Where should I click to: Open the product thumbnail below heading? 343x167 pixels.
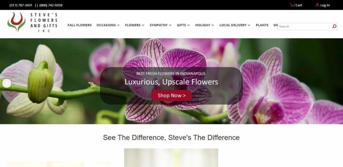[171, 158]
